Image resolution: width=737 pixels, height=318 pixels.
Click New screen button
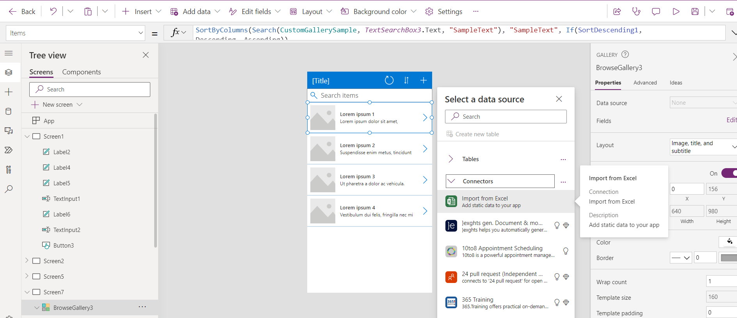click(57, 104)
